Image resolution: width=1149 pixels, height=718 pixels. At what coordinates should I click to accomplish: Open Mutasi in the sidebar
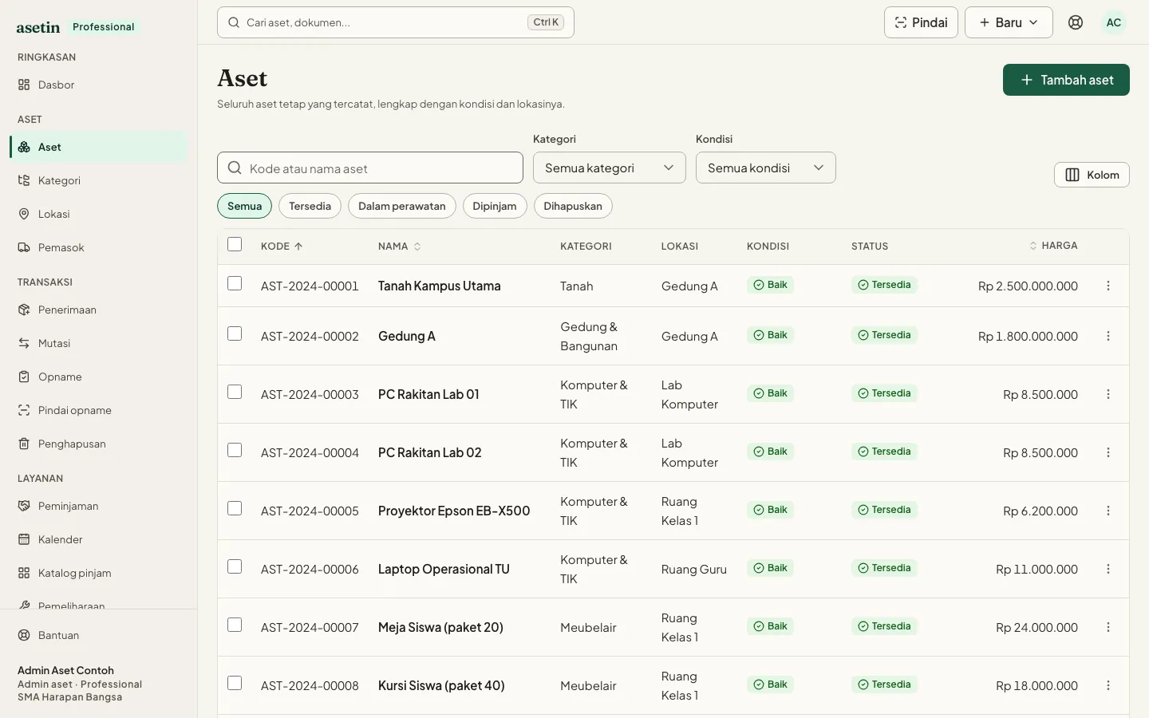click(99, 343)
